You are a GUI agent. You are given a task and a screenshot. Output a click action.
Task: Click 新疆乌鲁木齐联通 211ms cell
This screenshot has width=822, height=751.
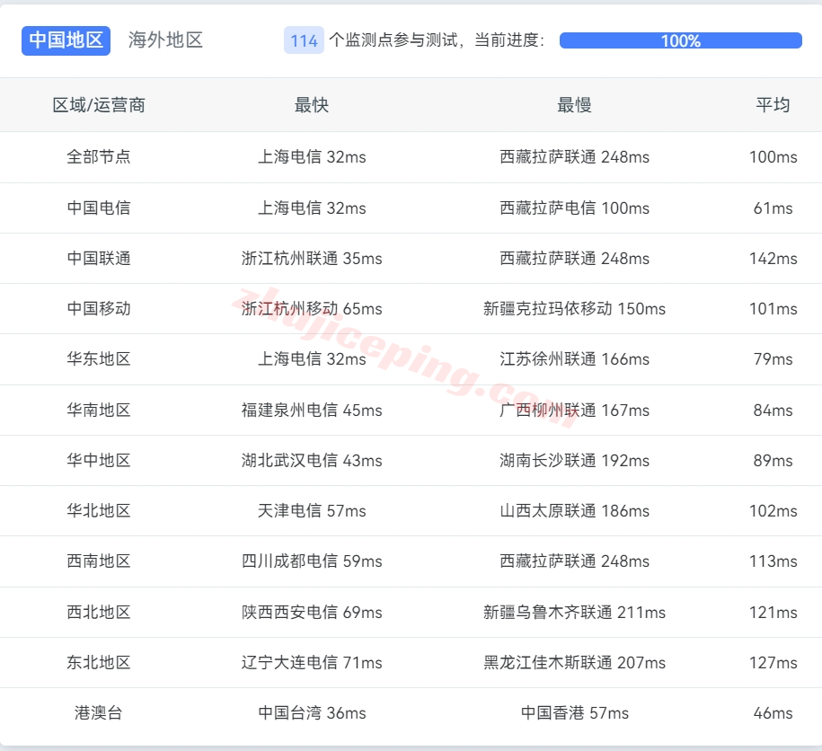(x=574, y=612)
